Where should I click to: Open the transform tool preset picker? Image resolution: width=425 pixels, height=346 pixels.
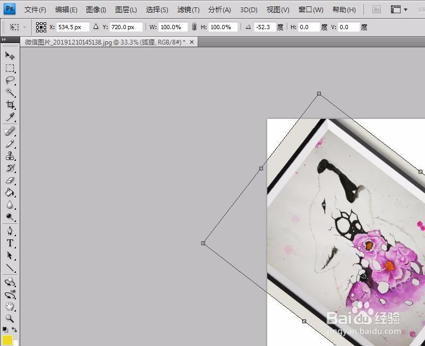pyautogui.click(x=18, y=27)
